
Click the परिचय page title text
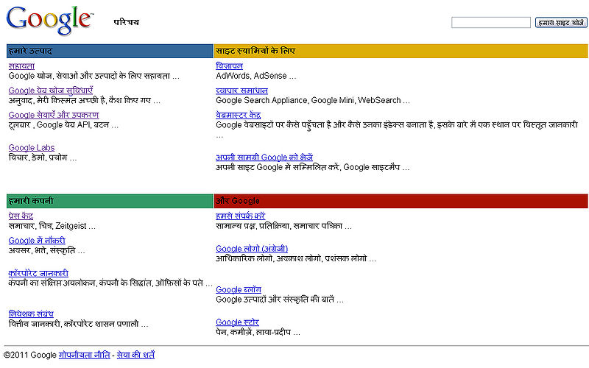(x=126, y=22)
